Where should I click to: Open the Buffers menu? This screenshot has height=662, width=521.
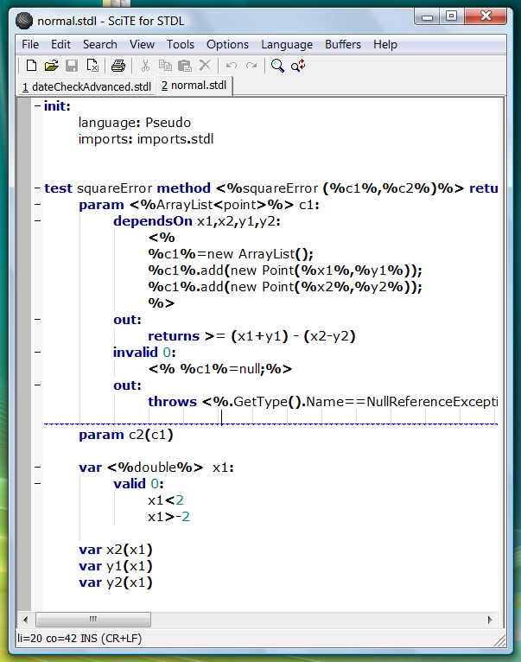343,44
